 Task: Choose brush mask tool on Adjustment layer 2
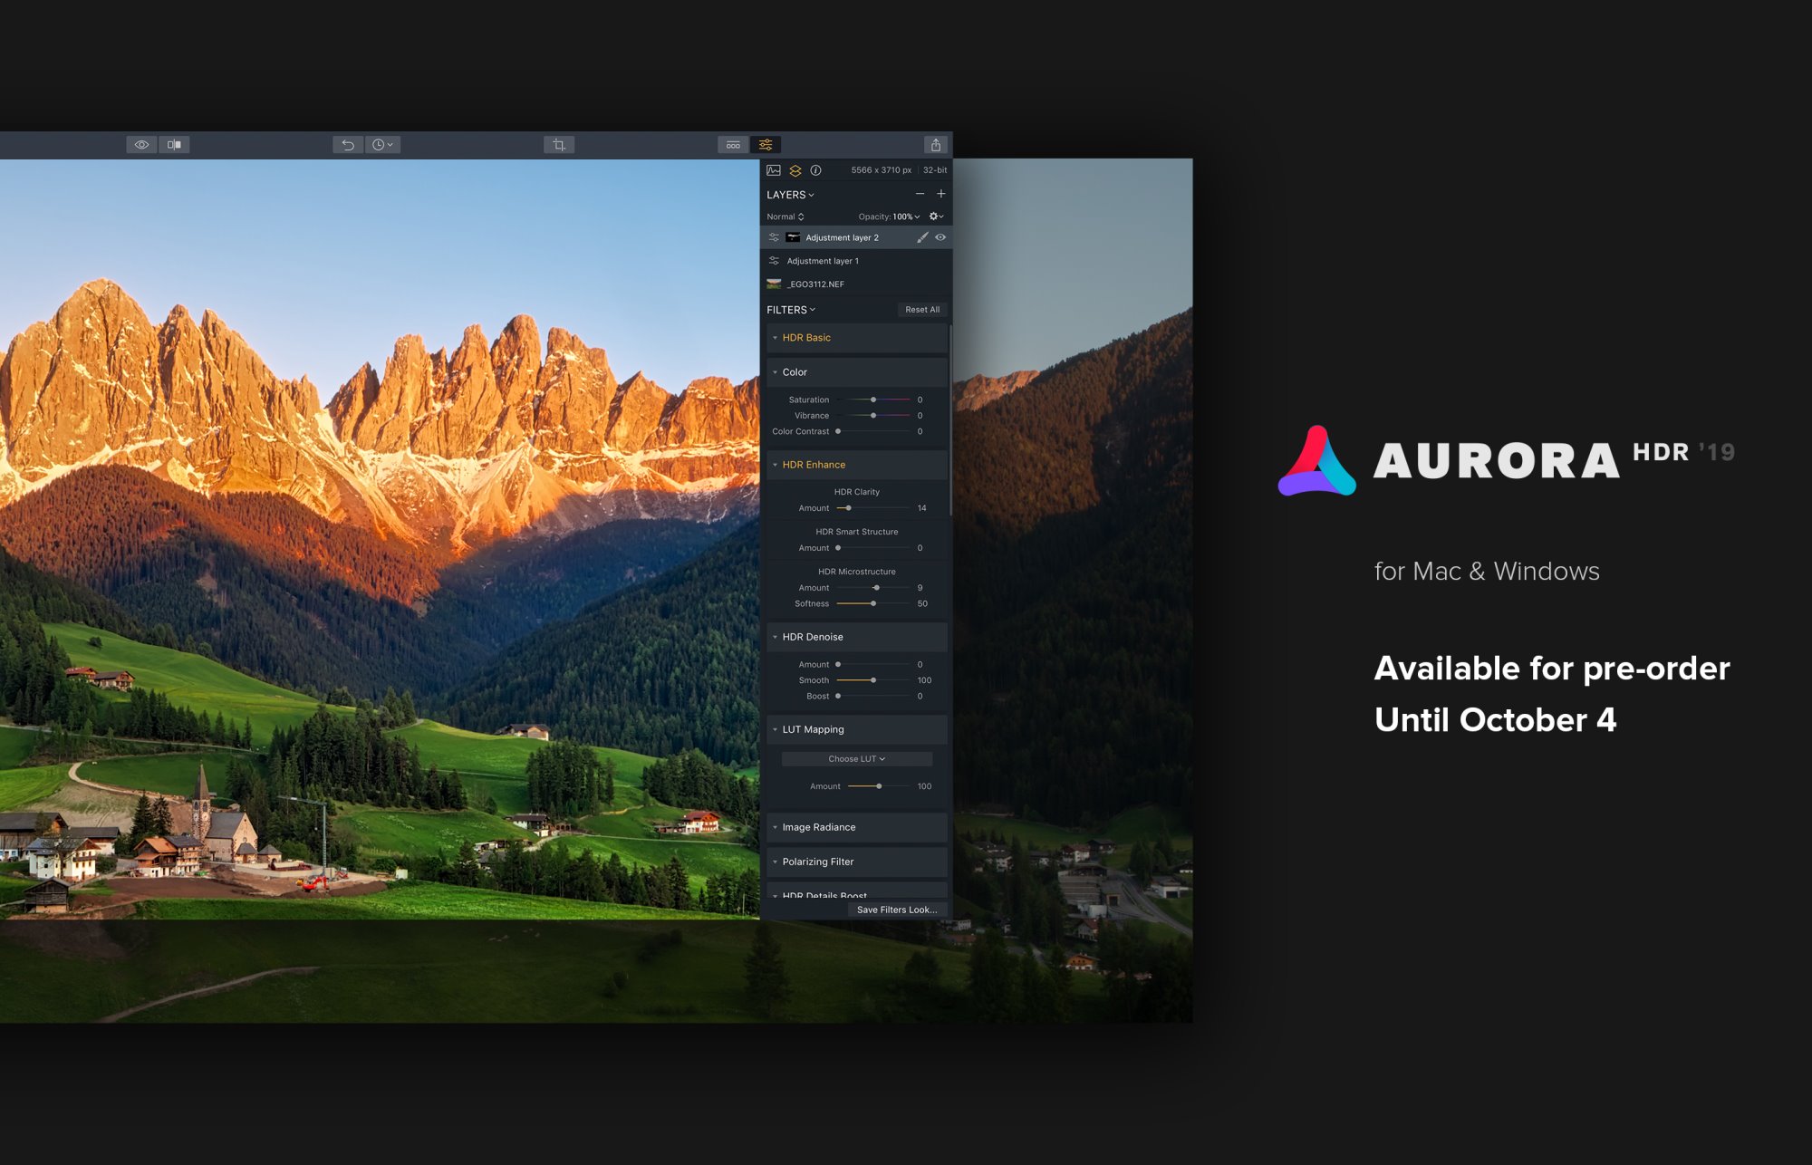coord(922,237)
